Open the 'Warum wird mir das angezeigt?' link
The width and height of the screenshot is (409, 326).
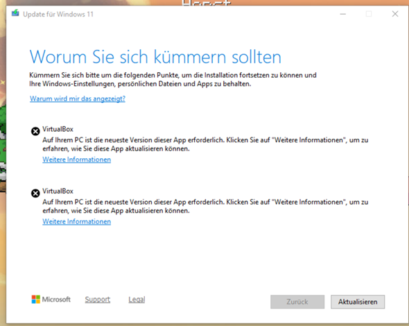click(78, 98)
